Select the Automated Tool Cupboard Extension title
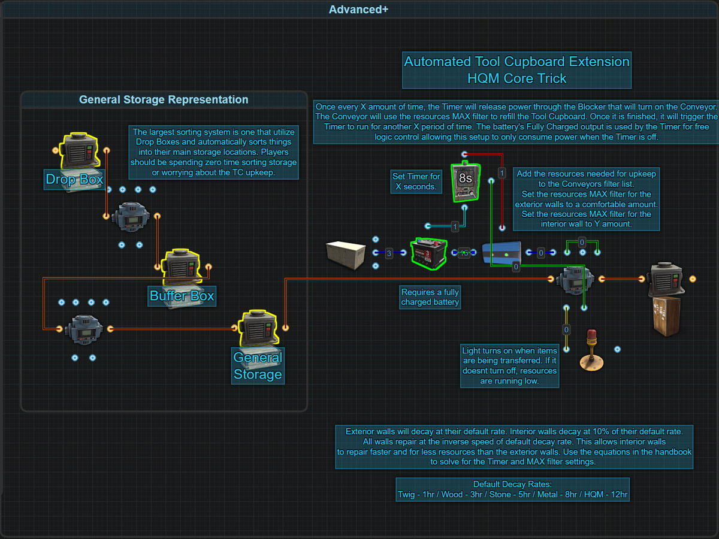This screenshot has height=539, width=719. pos(517,70)
